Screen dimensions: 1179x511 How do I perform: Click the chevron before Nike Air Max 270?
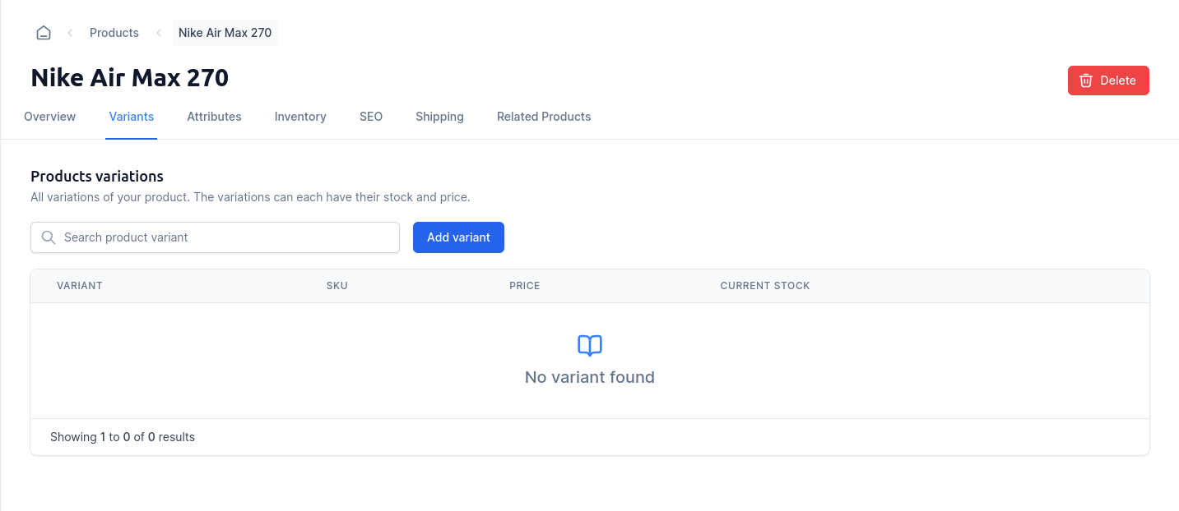159,33
